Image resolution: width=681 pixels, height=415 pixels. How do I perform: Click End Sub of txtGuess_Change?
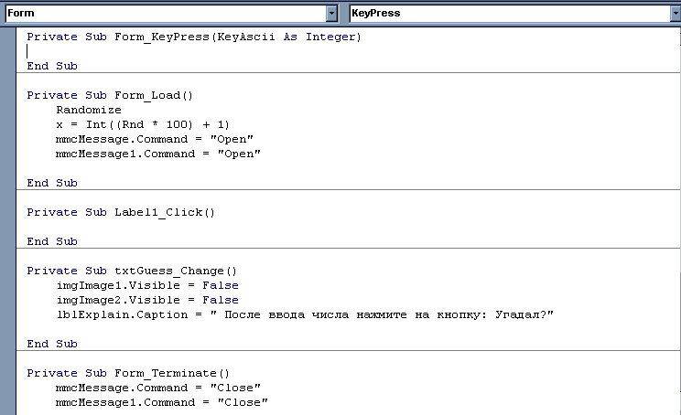click(x=52, y=344)
